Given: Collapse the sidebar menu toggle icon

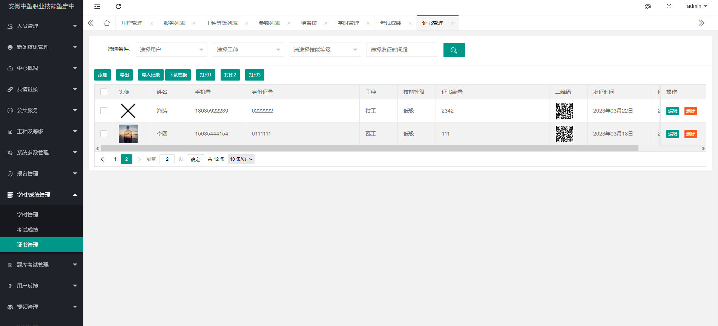Looking at the screenshot, I should (97, 6).
